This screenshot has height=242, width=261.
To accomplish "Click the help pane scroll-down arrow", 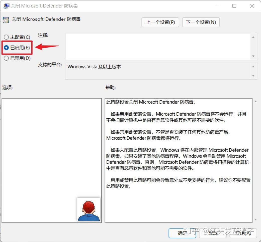I will coord(256,220).
